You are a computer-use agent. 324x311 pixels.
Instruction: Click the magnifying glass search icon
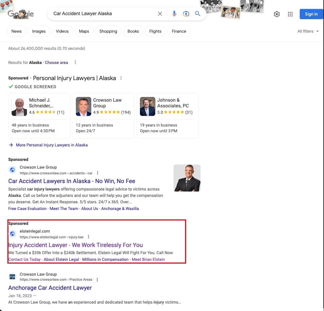pyautogui.click(x=198, y=13)
